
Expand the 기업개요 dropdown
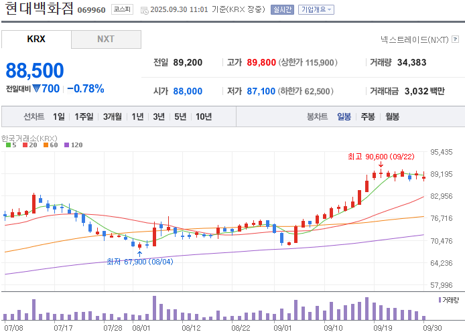[x=316, y=9]
